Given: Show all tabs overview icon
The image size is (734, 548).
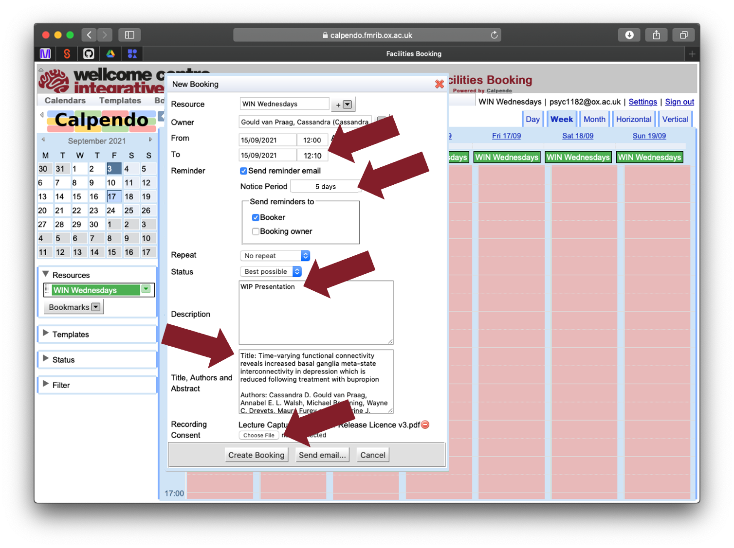Looking at the screenshot, I should click(x=683, y=35).
